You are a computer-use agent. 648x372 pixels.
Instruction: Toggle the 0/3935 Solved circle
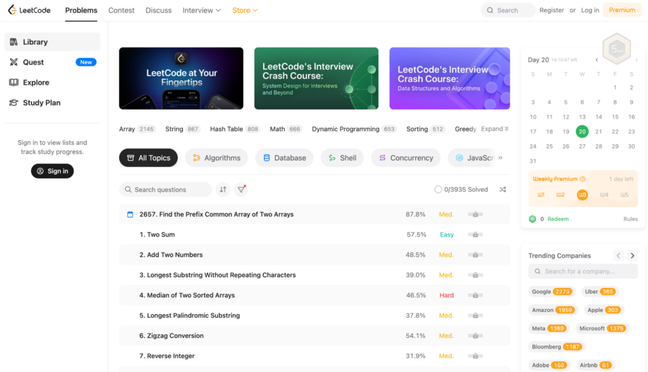[438, 189]
